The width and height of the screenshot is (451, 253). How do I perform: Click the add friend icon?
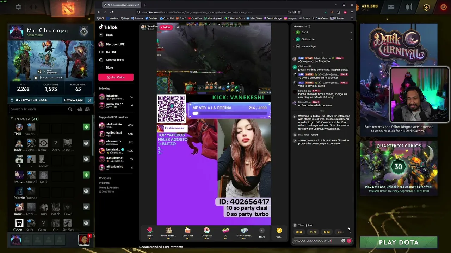[80, 109]
